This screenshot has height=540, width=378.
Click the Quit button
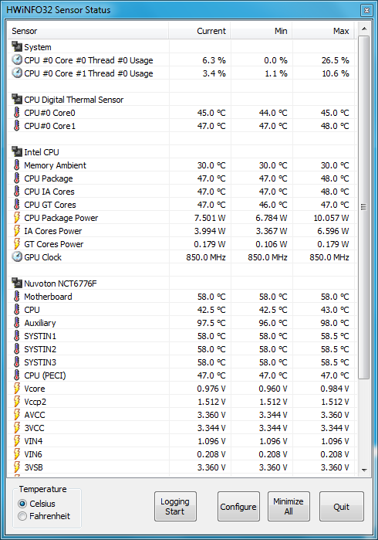341,506
